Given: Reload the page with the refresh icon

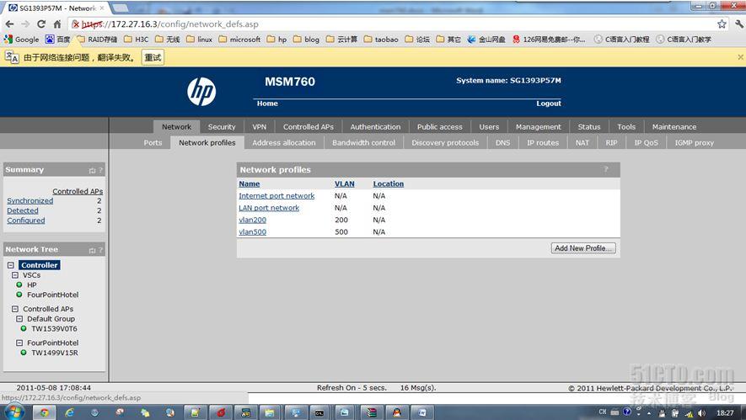Looking at the screenshot, I should 41,24.
